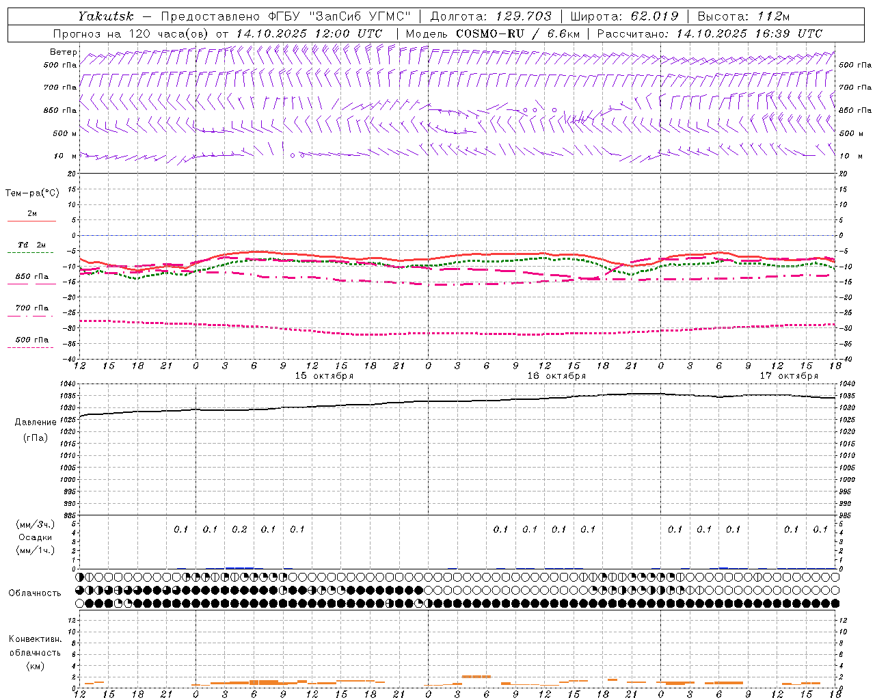
Task: Click the 0.2 precipitation value
Action: tap(239, 529)
